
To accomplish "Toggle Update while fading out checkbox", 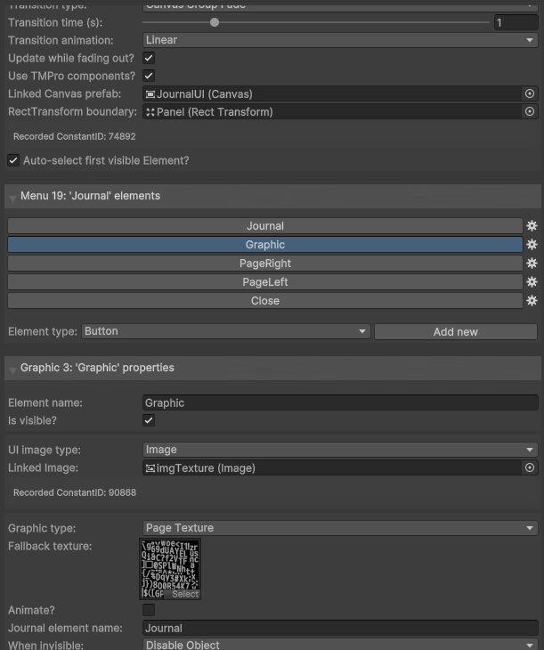I will 149,58.
